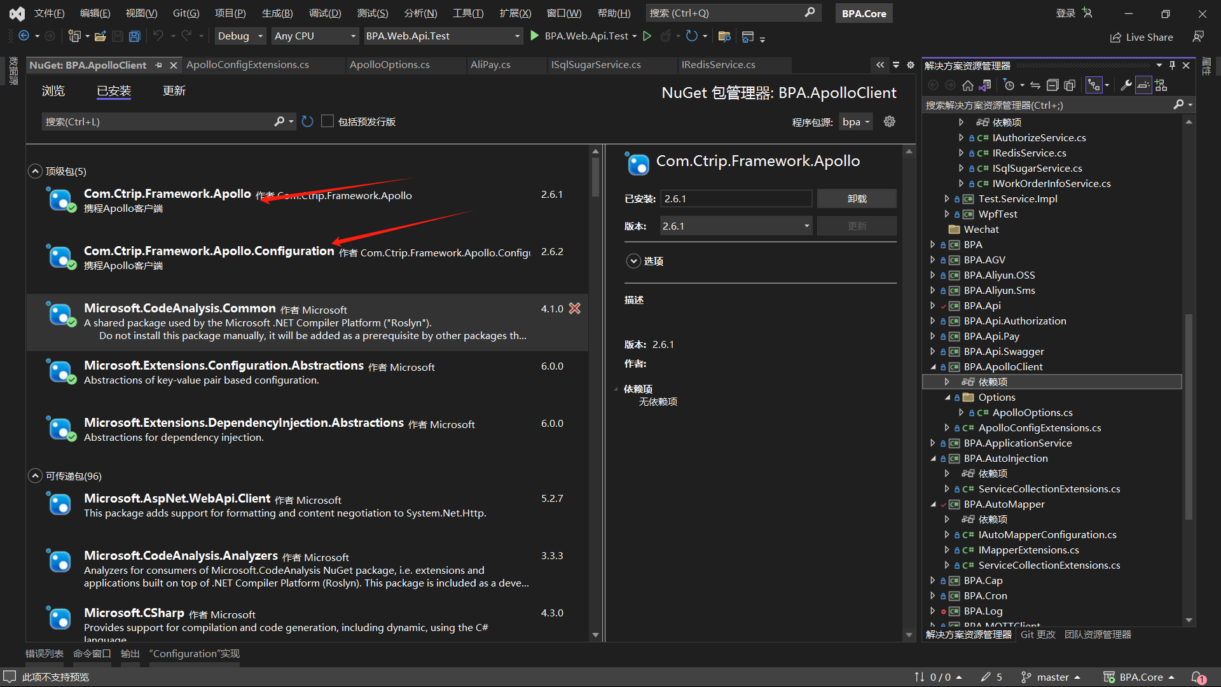Open Properties wrench icon in Solution Explorer

(x=1126, y=85)
